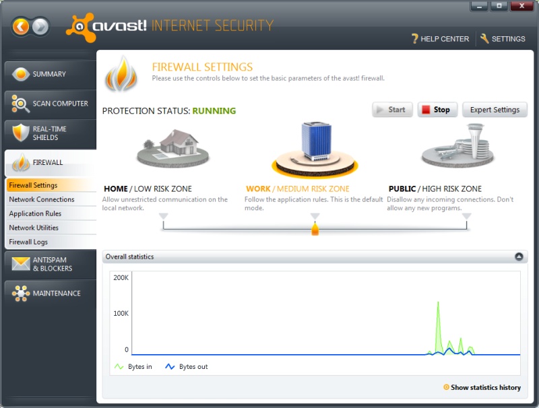Stop the firewall protection
Screen dimensions: 539x408
click(437, 110)
